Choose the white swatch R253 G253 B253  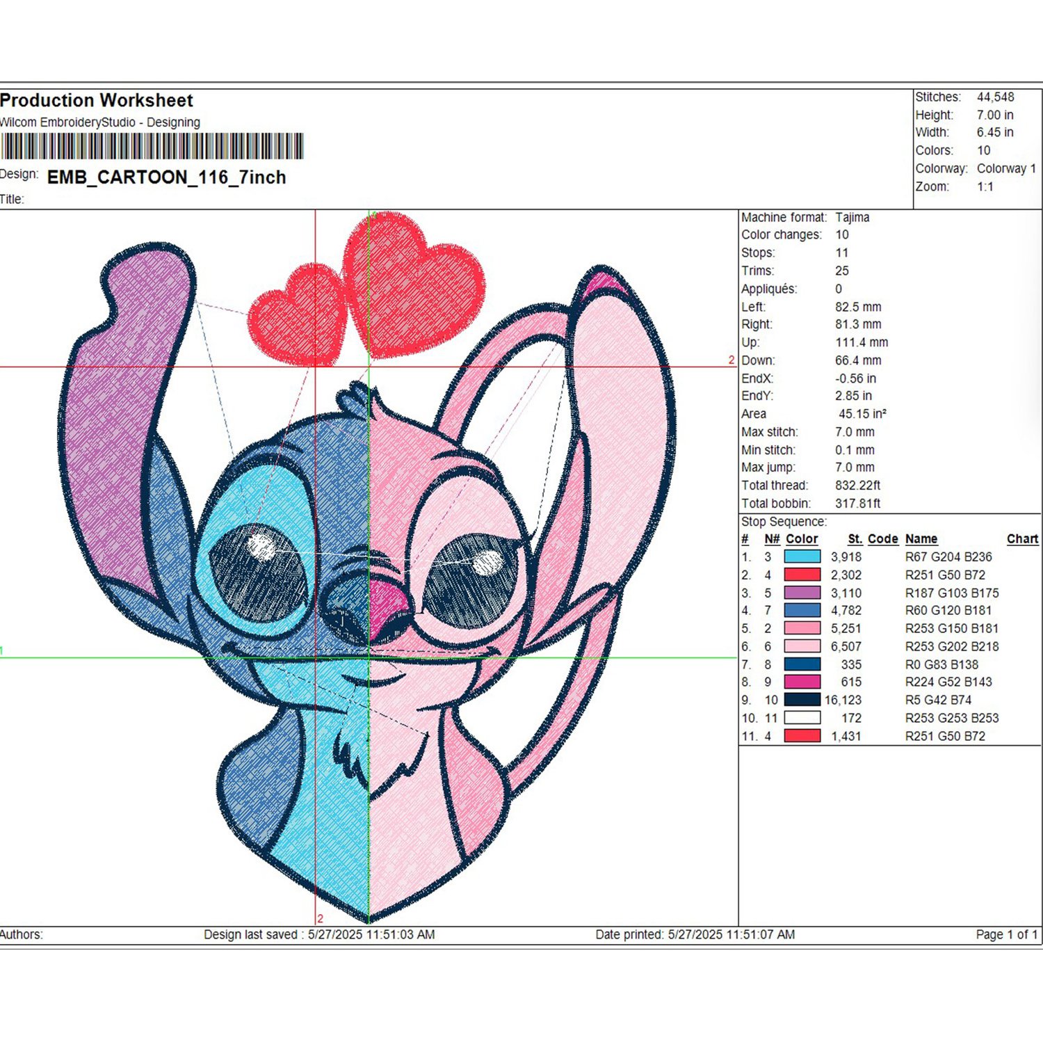pos(802,718)
